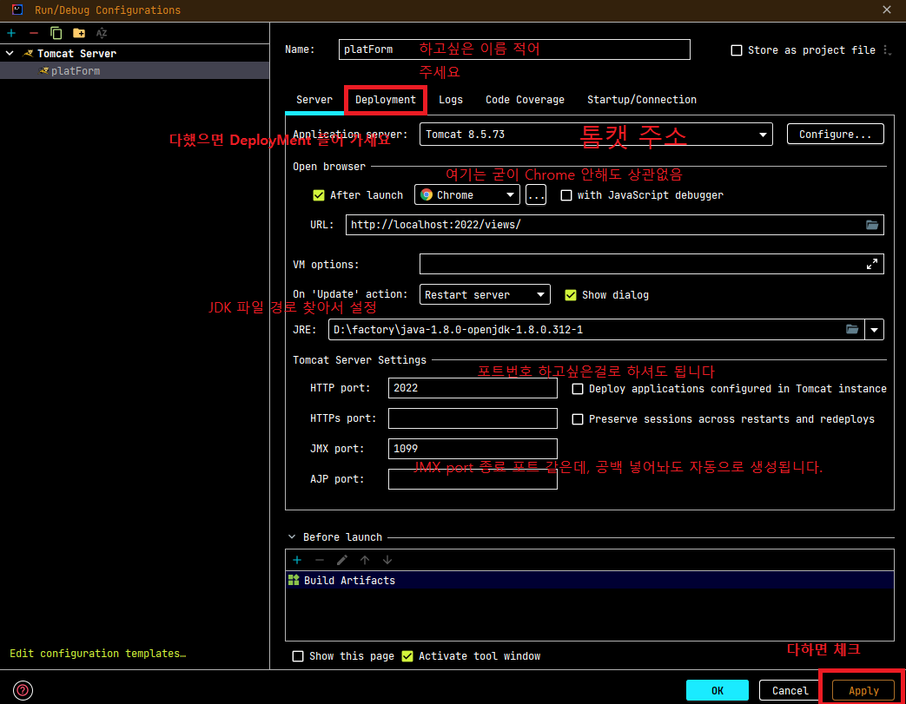
Task: Collapse the Before launch section
Action: click(292, 537)
